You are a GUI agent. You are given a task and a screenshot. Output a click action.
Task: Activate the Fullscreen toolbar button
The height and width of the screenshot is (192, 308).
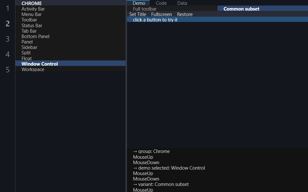coord(161,14)
